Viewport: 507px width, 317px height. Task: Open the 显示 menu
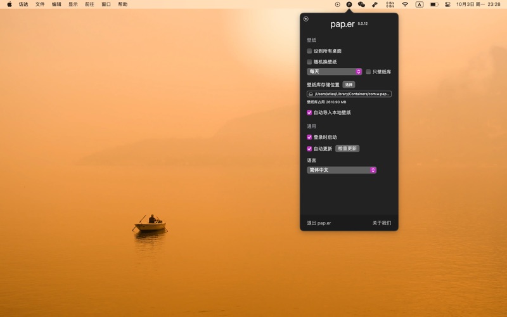73,4
